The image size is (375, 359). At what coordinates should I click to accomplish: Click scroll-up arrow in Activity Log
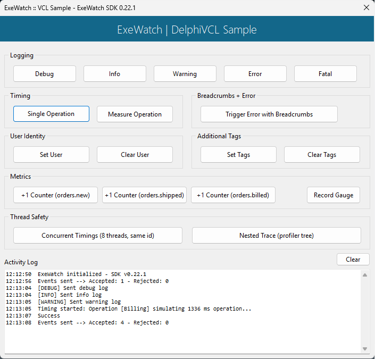pos(365,275)
